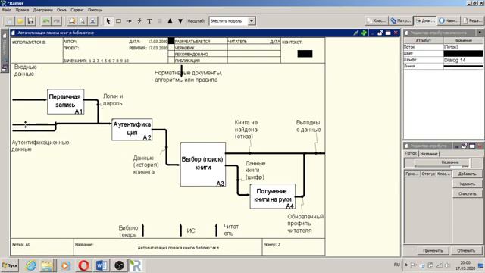Switch to the Матр... workspace tab
The width and height of the screenshot is (485, 273).
401,20
